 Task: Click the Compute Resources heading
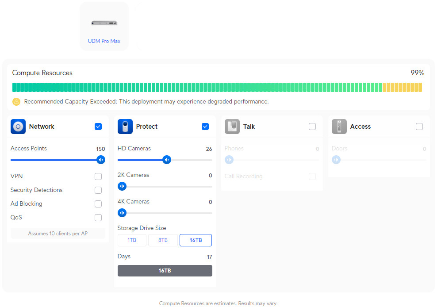click(42, 73)
